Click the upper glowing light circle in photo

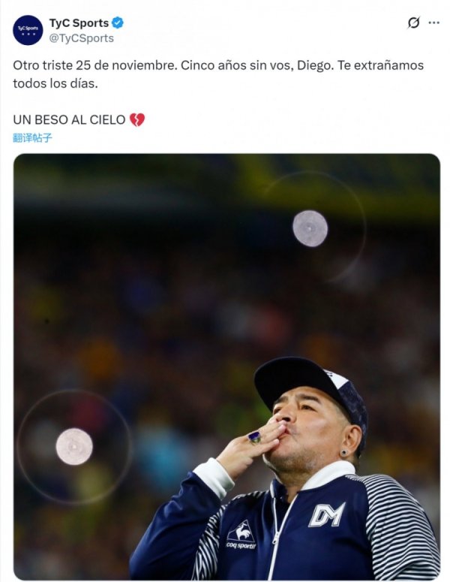(x=310, y=228)
